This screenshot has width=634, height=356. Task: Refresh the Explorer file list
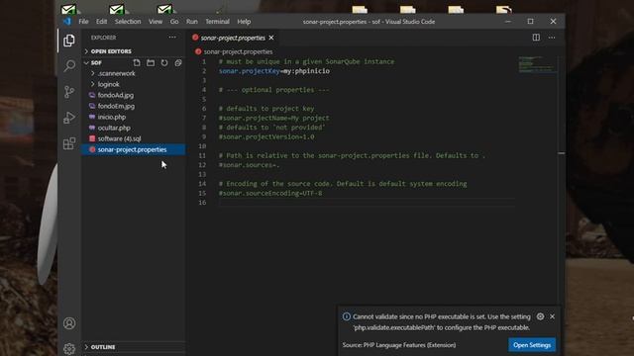[x=164, y=63]
